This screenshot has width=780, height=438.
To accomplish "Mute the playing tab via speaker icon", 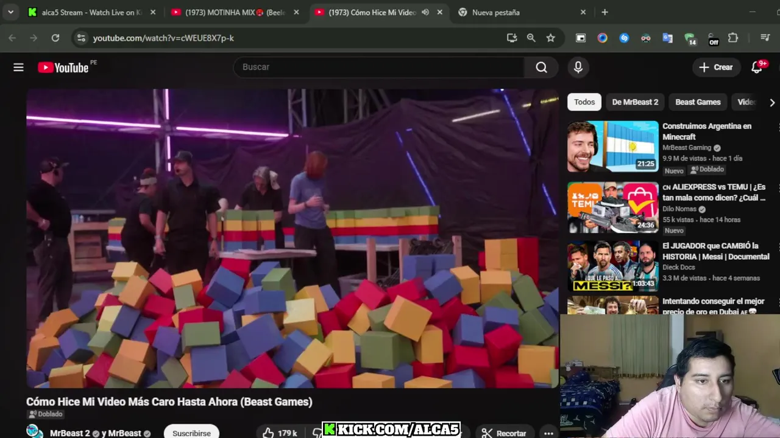I will click(425, 12).
